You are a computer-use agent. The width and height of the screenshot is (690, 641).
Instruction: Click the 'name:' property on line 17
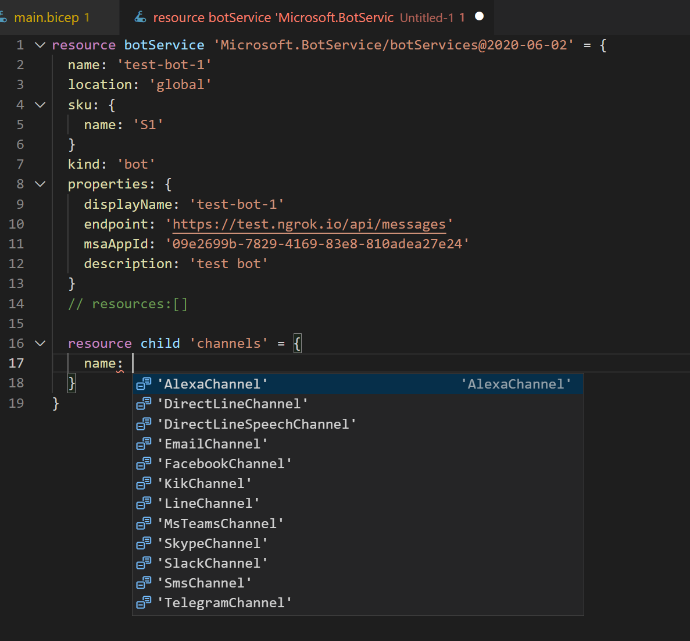(x=104, y=363)
